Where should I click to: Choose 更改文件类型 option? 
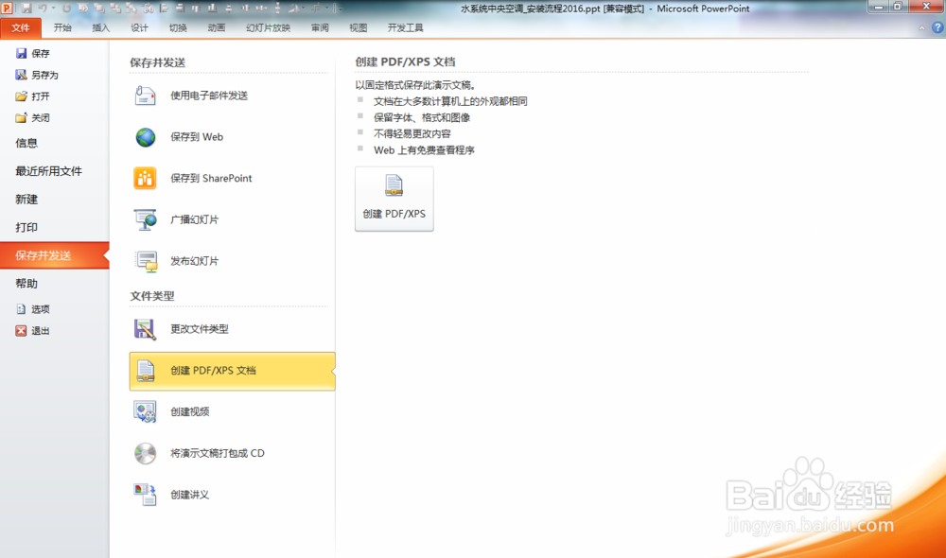pyautogui.click(x=232, y=329)
